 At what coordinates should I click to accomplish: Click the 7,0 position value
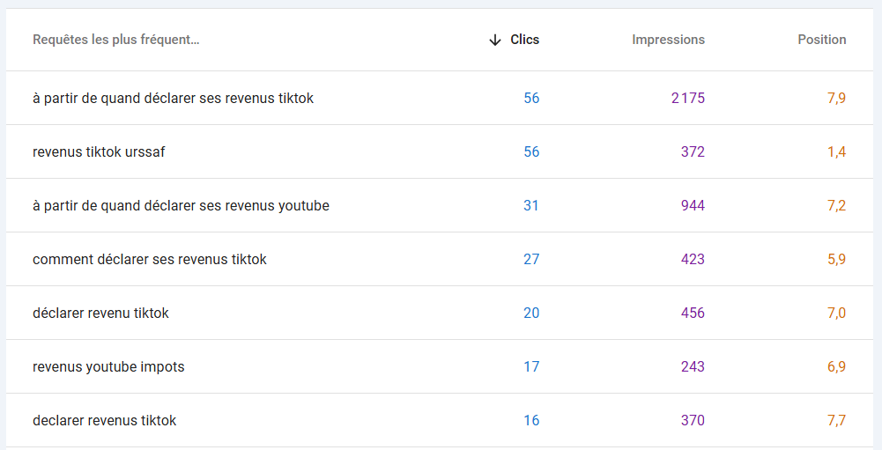pos(836,314)
